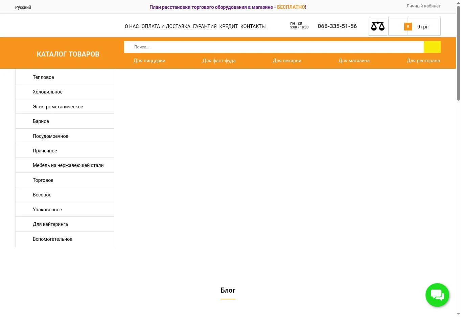The image size is (461, 317).
Task: Select the Для ресторана category tab
Action: [423, 61]
